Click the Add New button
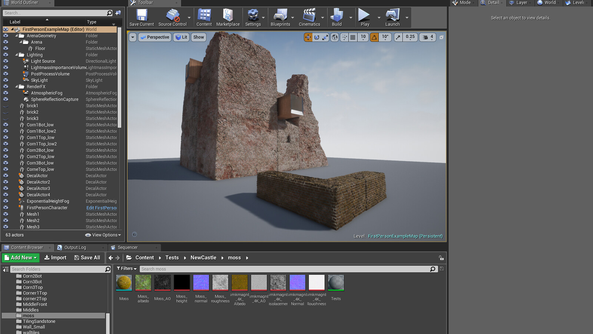 tap(21, 258)
